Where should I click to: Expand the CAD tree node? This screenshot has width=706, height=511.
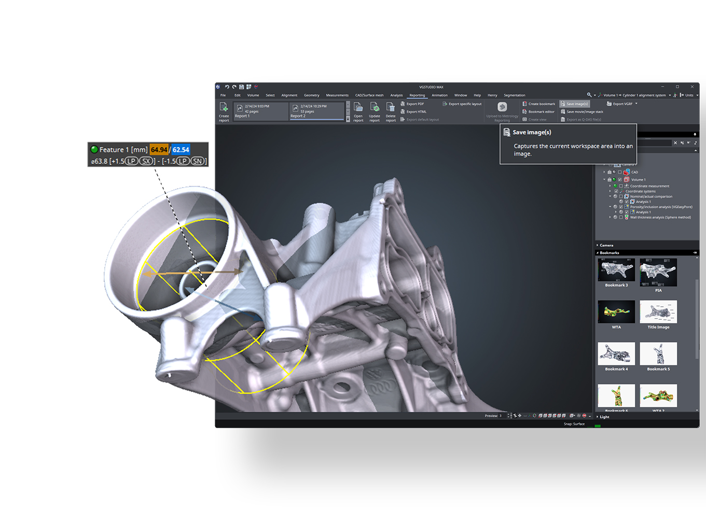(x=604, y=172)
